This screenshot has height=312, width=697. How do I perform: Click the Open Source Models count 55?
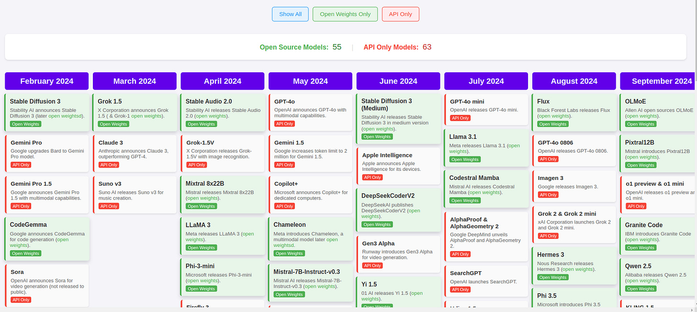(337, 47)
